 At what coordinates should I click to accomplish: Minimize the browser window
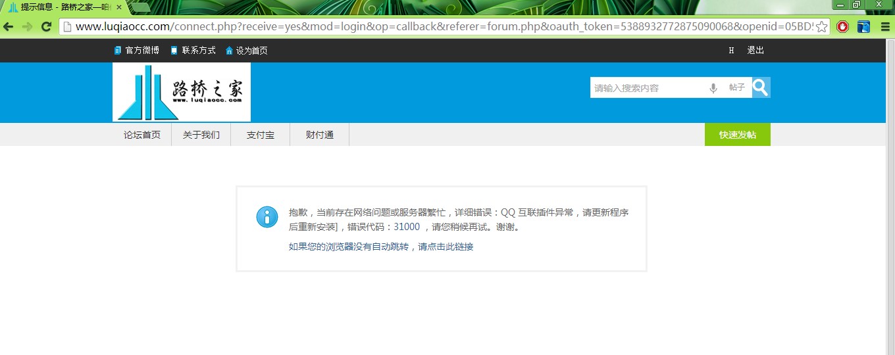coord(840,5)
